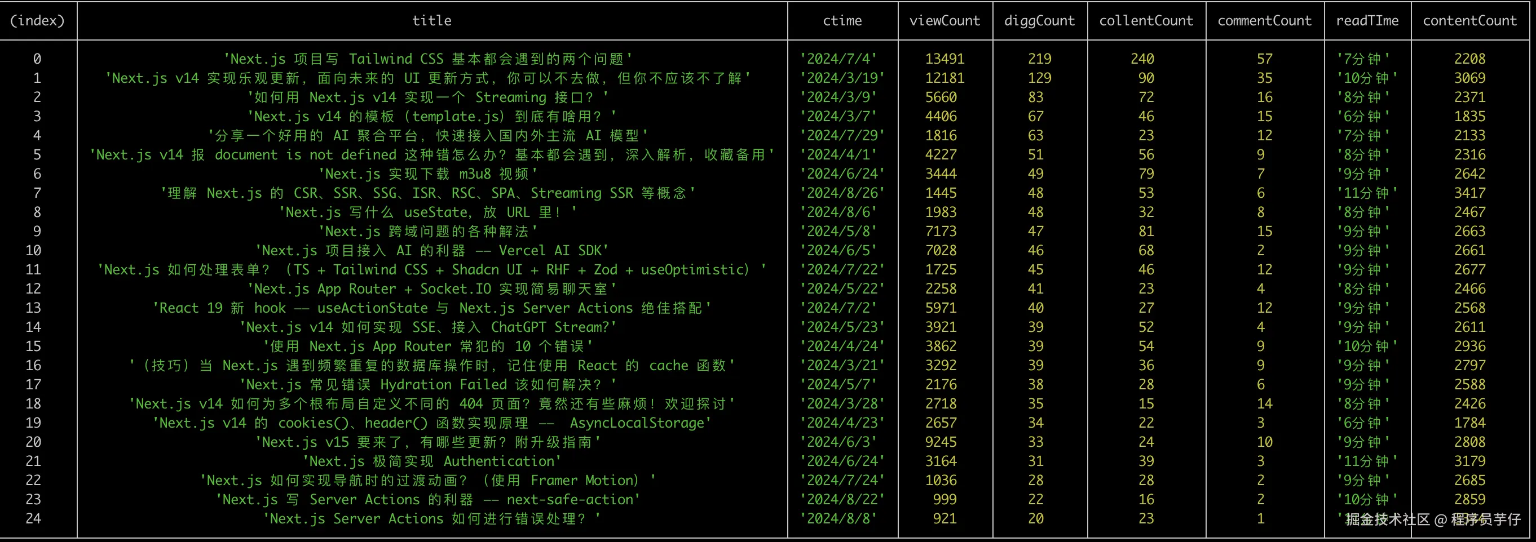
Task: Select title about 'document is not defined' error
Action: click(432, 155)
